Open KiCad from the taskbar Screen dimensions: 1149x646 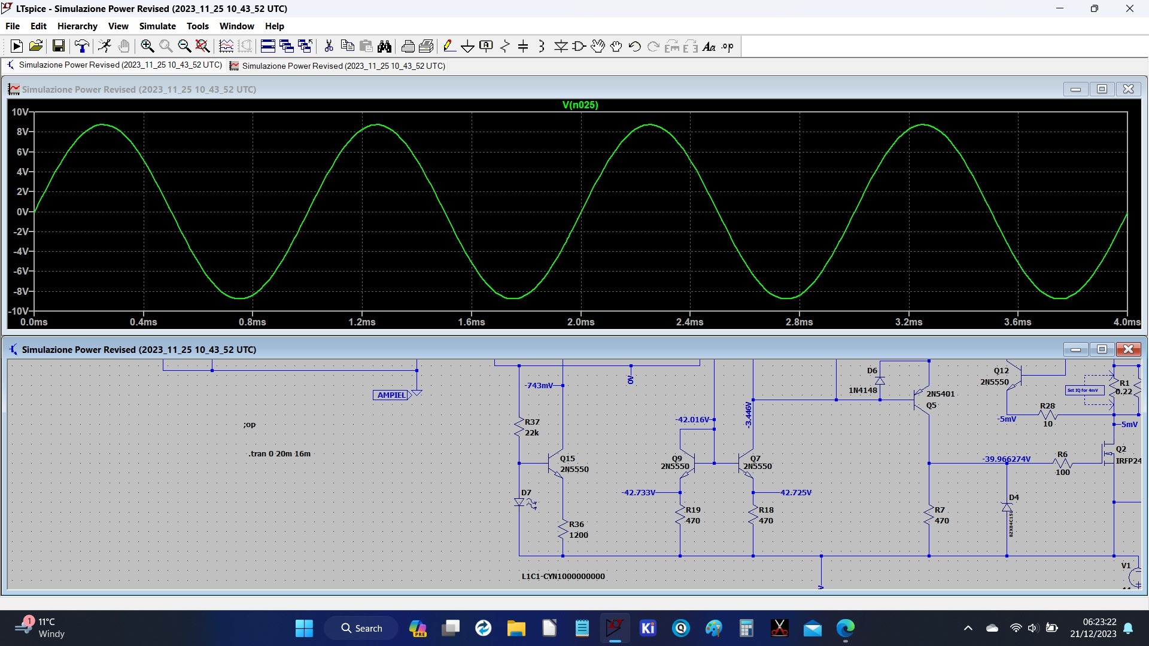click(x=648, y=628)
